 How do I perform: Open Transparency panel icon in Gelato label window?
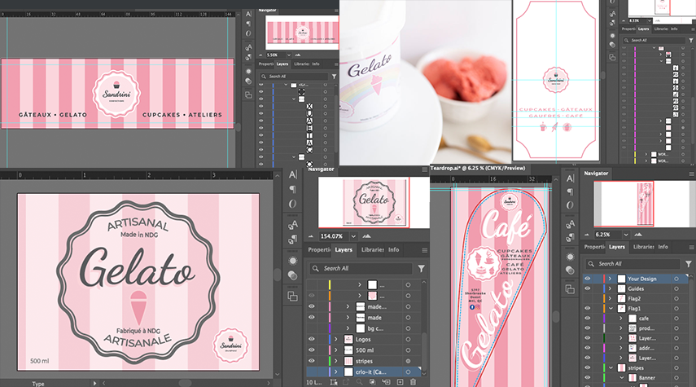coord(292,276)
